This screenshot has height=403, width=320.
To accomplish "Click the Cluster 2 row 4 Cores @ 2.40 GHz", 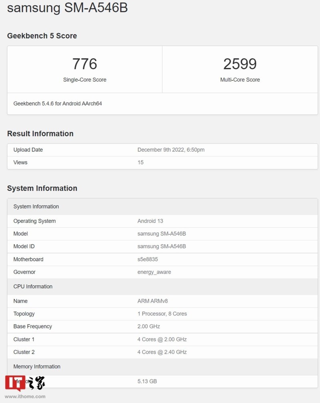I will point(162,352).
